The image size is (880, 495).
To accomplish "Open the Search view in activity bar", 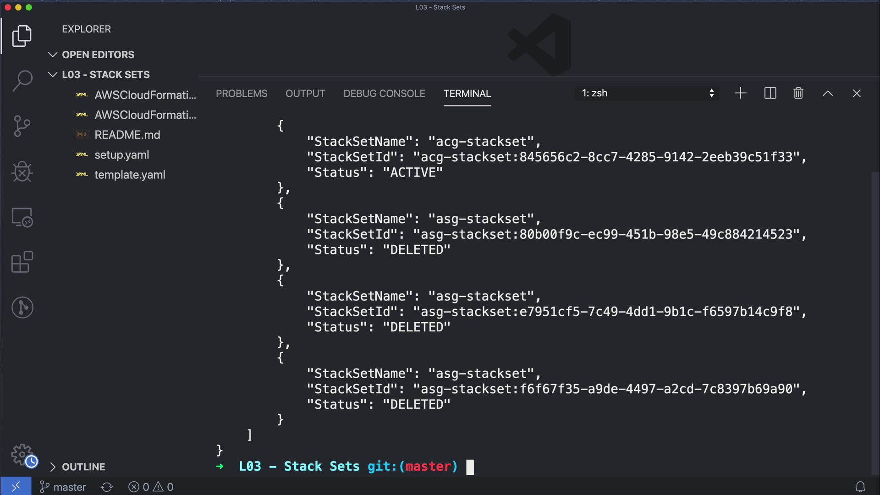I will tap(22, 81).
